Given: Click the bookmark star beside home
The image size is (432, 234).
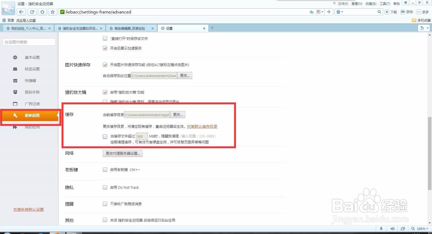Looking at the screenshot, I should pos(53,12).
